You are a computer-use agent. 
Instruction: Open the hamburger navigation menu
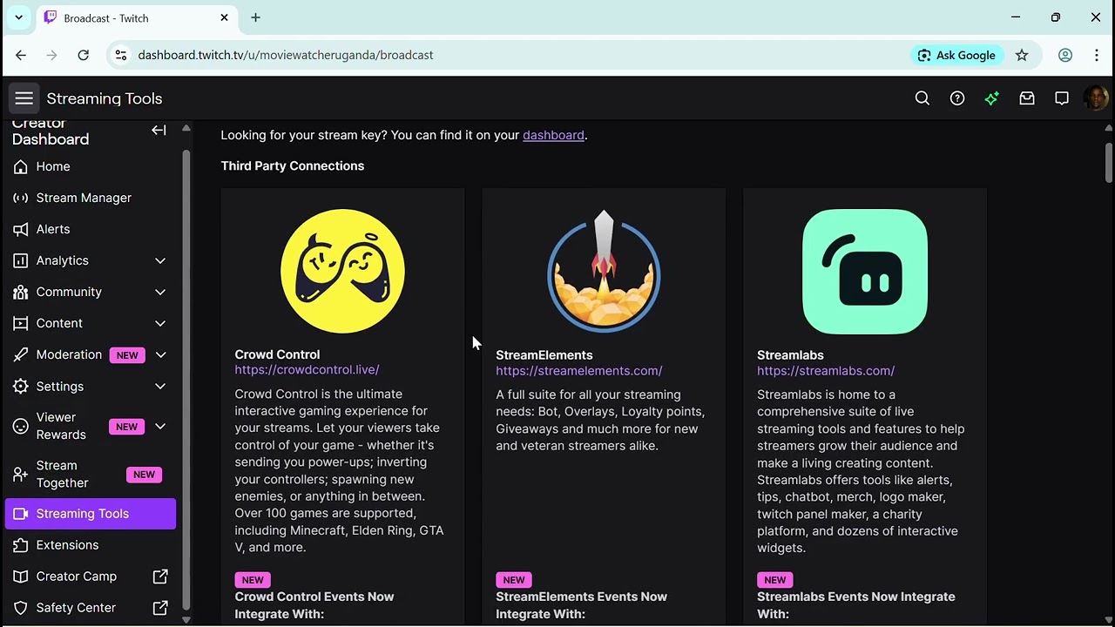coord(24,98)
